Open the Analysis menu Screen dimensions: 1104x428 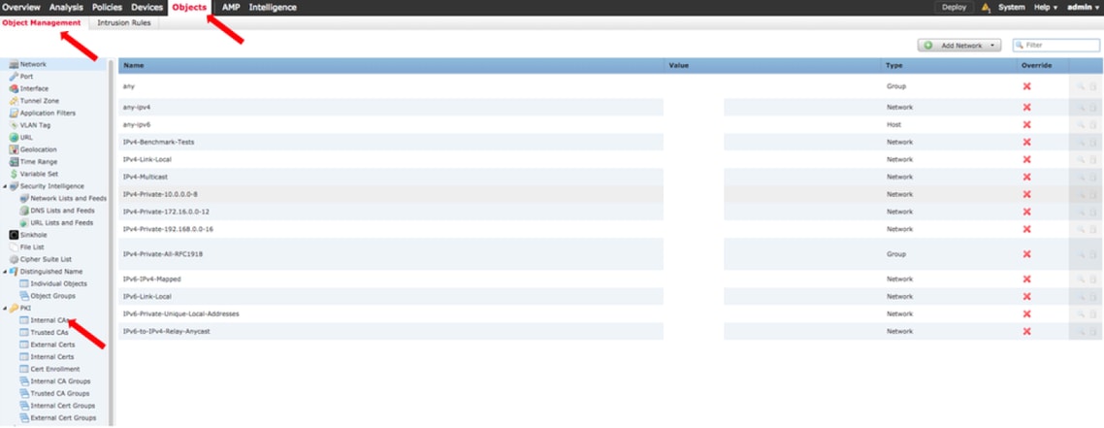coord(66,7)
